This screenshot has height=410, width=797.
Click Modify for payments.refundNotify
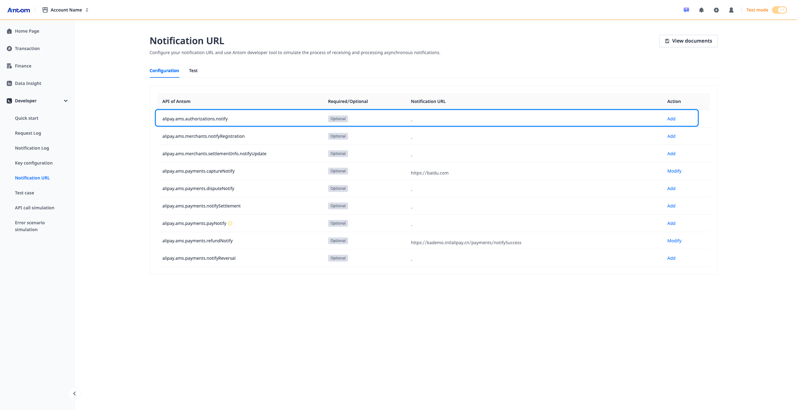pos(674,241)
